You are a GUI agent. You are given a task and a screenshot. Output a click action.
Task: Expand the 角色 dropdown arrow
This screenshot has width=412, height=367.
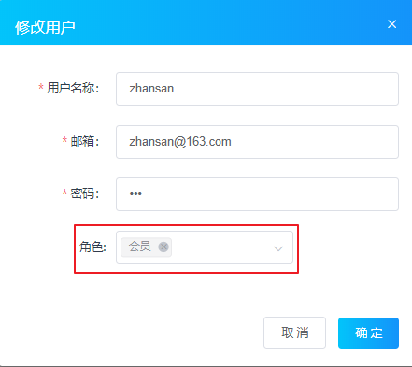278,248
